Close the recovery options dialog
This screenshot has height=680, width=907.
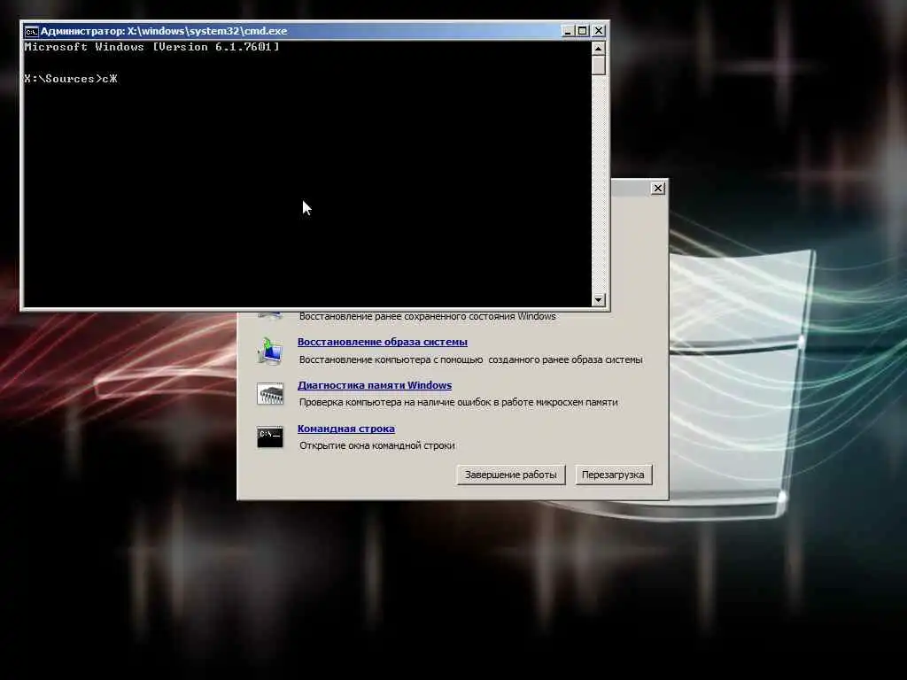pos(658,189)
